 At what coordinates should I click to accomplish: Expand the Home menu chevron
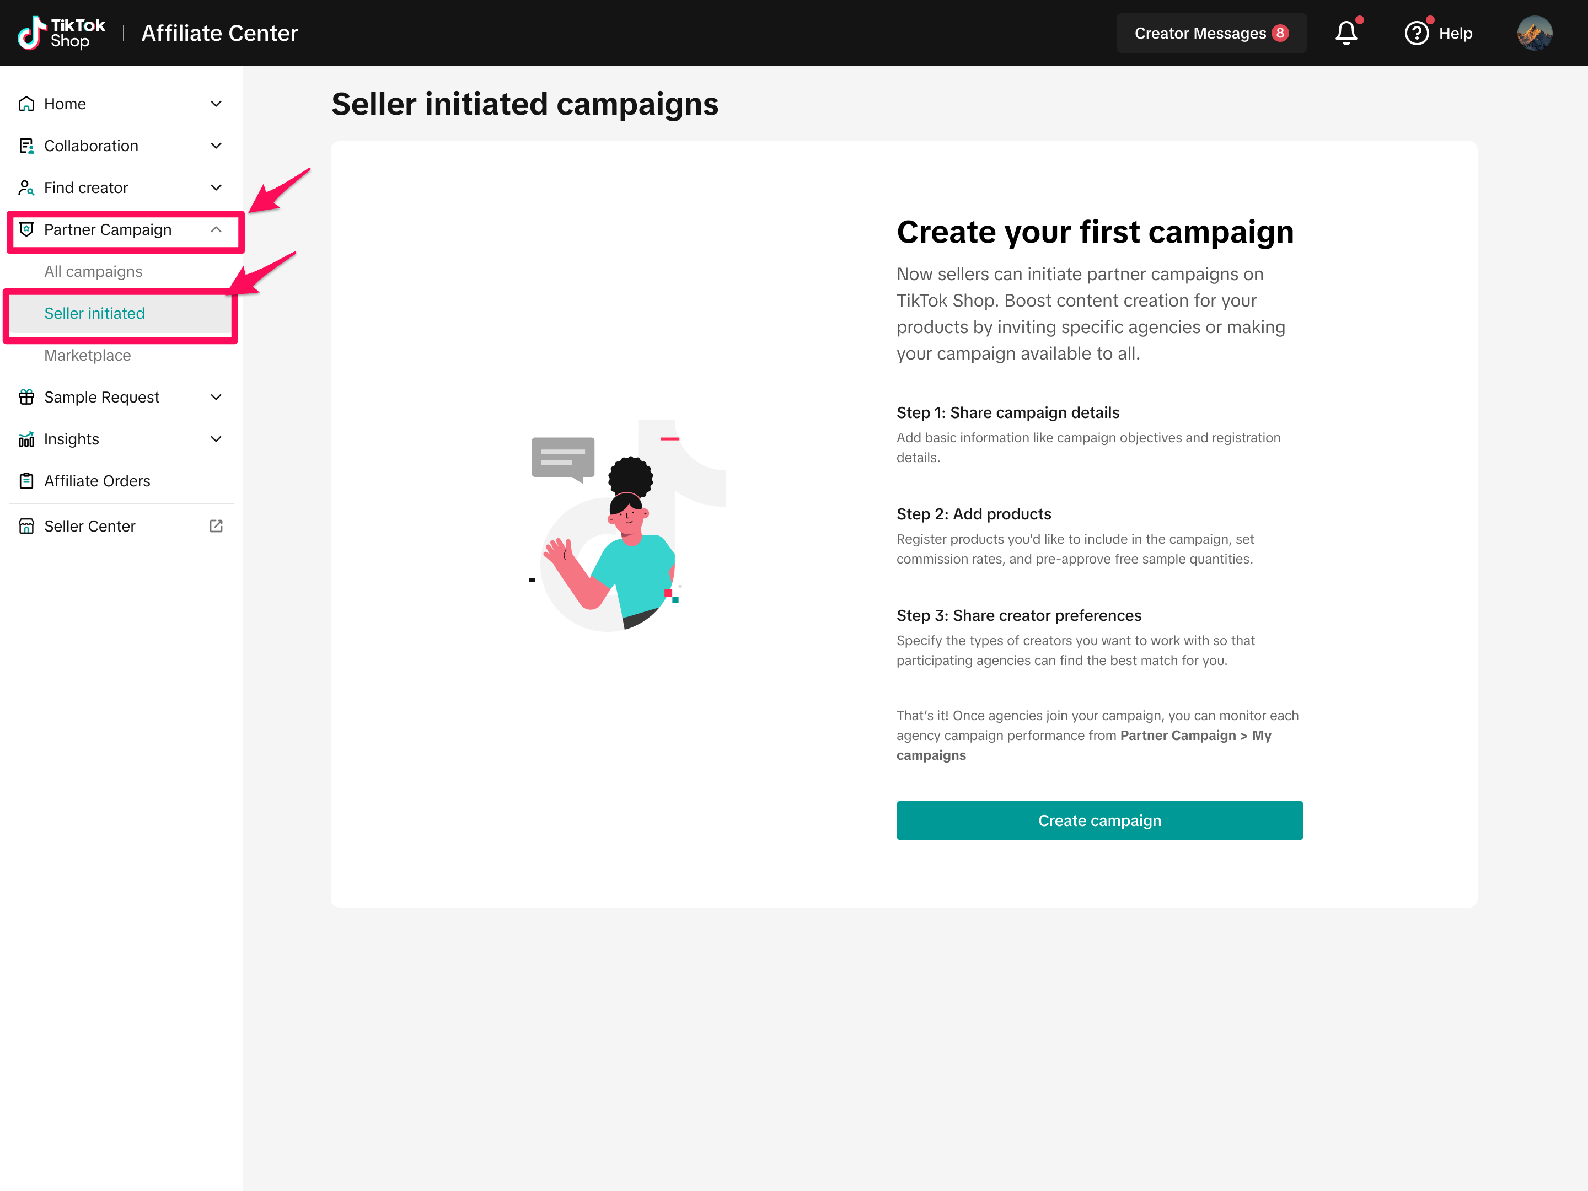216,104
